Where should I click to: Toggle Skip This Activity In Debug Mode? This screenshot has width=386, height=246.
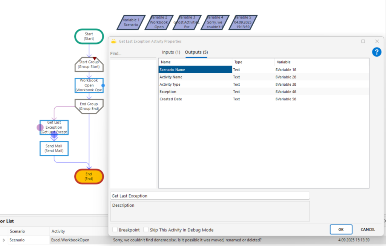point(146,230)
